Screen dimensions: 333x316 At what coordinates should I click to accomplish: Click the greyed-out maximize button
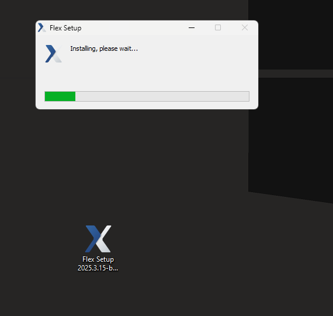(x=218, y=27)
